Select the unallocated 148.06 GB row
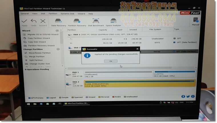217x123 pixels. [133, 39]
